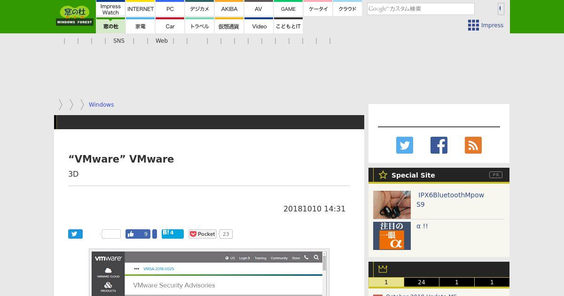Click the Hatena bookmark B! button
The image size is (564, 296).
(x=172, y=234)
